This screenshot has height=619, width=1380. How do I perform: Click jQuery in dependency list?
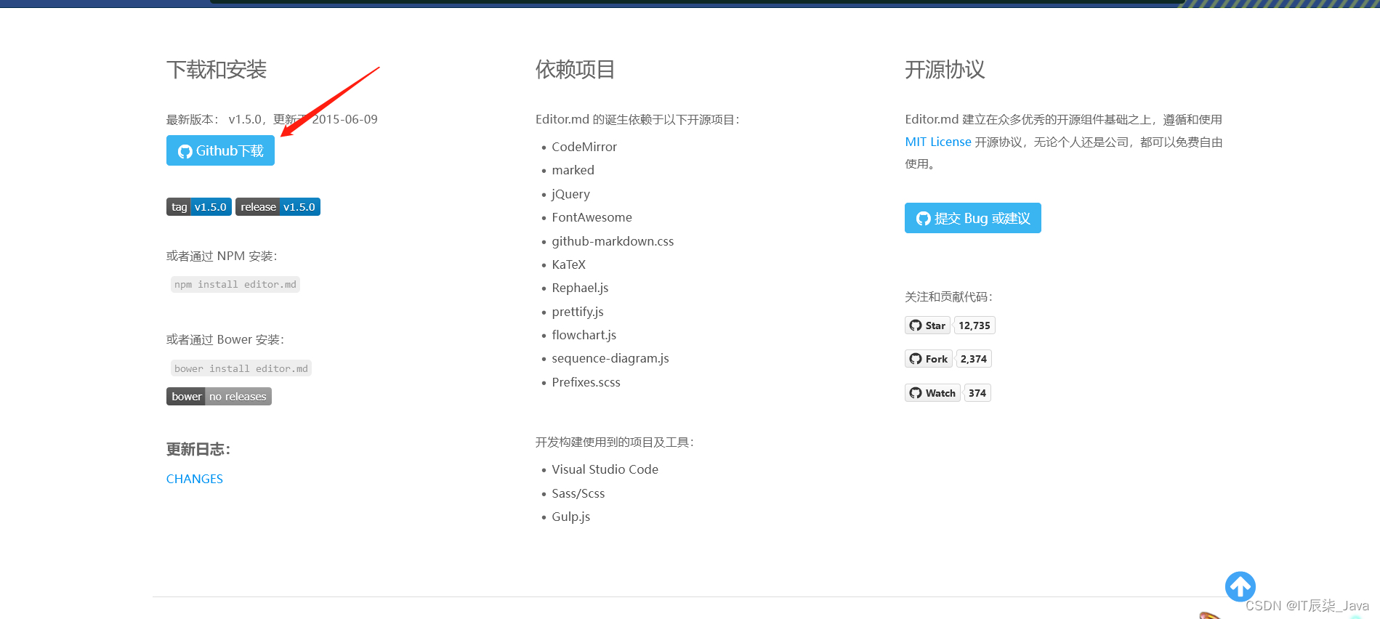point(570,194)
